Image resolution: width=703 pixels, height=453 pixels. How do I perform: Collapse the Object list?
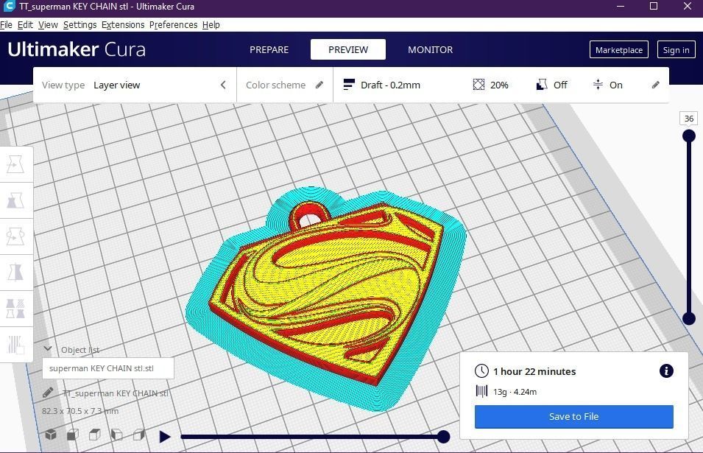48,349
